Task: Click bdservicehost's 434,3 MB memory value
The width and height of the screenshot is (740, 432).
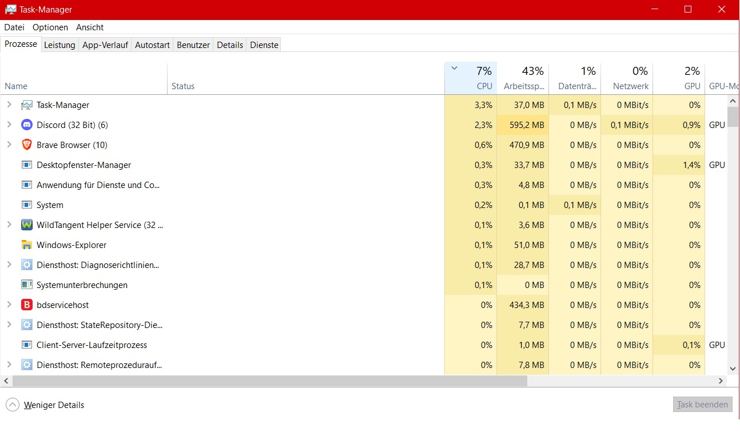Action: 527,305
